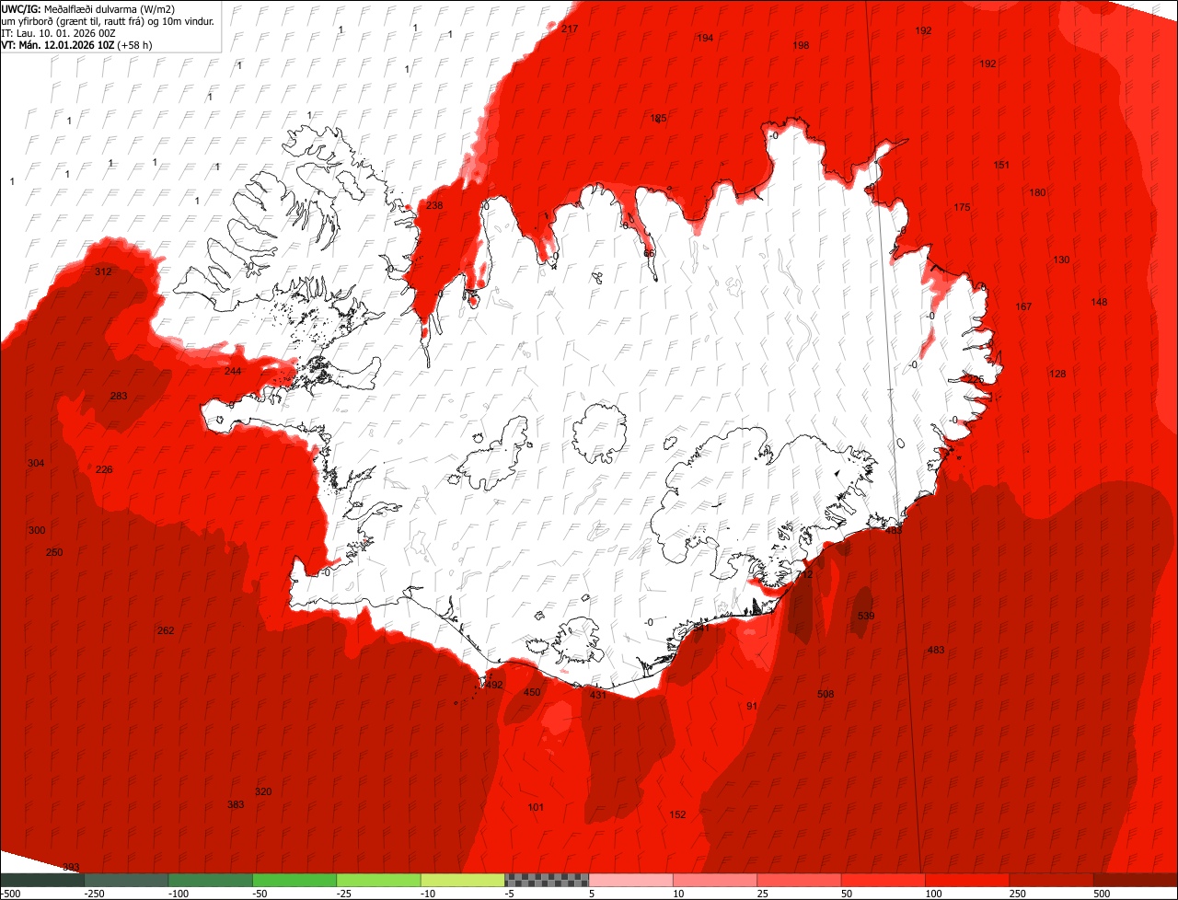This screenshot has height=900, width=1178.
Task: Click the '-50' legend tick label
Action: [260, 894]
